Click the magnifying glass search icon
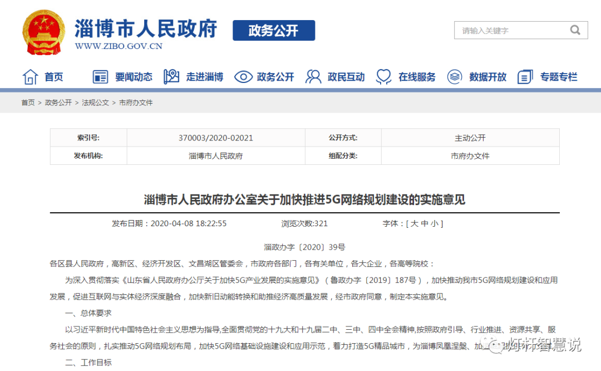 click(575, 31)
